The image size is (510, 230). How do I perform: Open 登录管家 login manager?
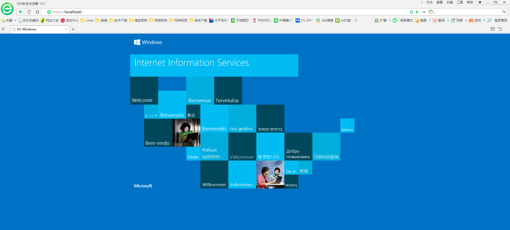point(497,20)
